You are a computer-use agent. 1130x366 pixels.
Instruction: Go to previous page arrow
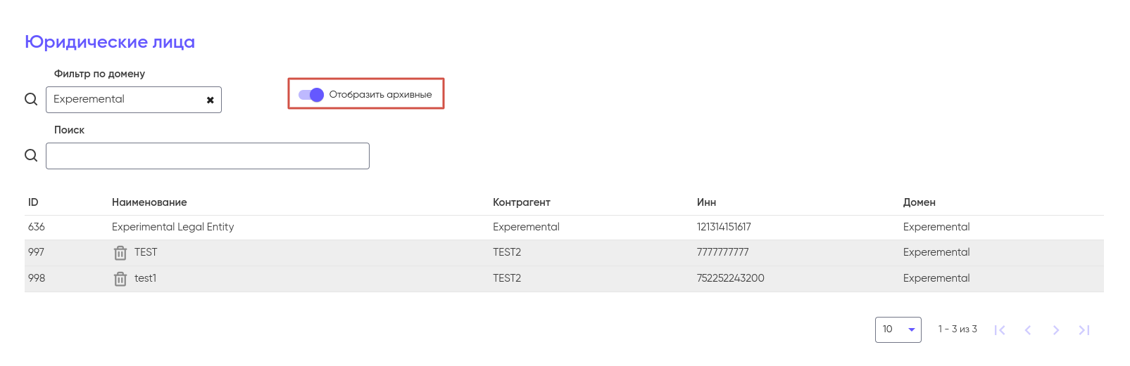point(1028,330)
